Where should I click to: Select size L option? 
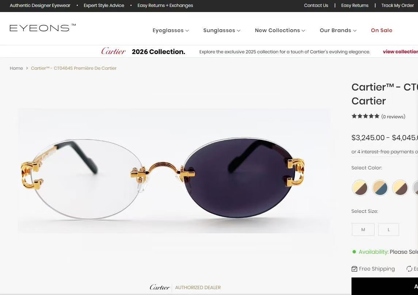388,229
